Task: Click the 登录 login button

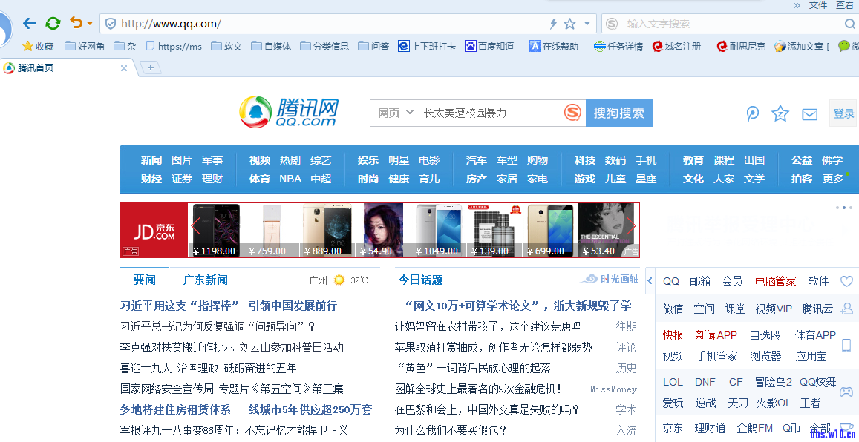Action: (843, 113)
